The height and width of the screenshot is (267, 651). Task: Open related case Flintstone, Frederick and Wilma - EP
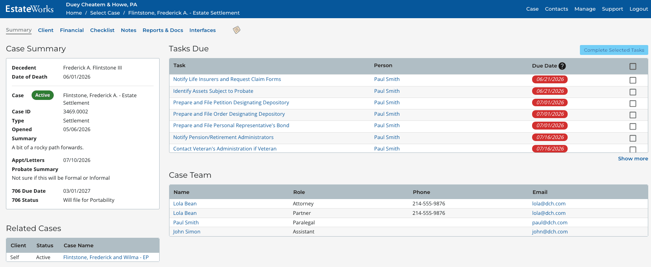click(x=106, y=258)
